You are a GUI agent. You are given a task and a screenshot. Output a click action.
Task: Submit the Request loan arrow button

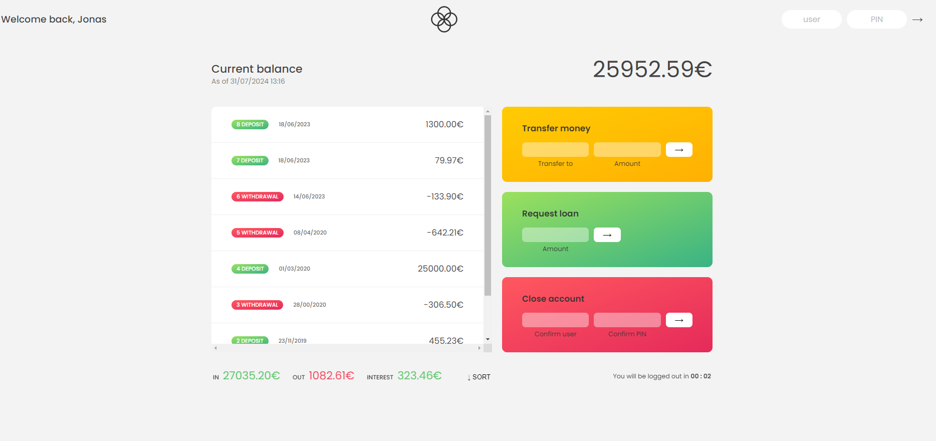coord(607,235)
